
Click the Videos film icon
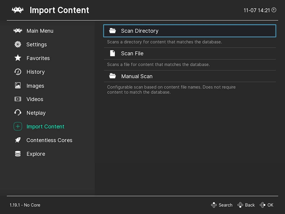click(17, 99)
